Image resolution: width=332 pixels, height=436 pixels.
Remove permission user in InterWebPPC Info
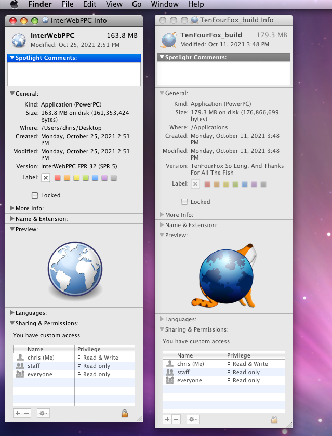click(x=26, y=413)
